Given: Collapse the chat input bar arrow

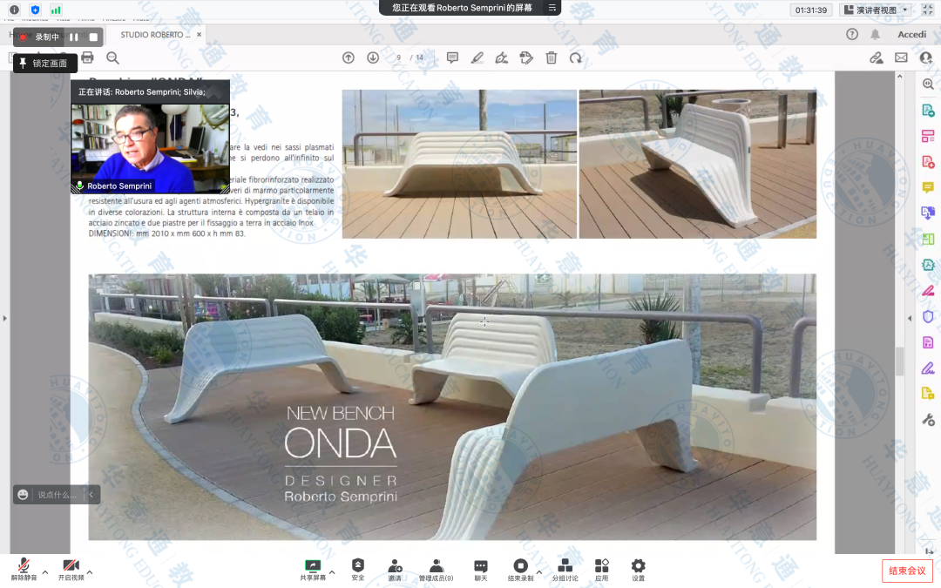Looking at the screenshot, I should coord(91,495).
